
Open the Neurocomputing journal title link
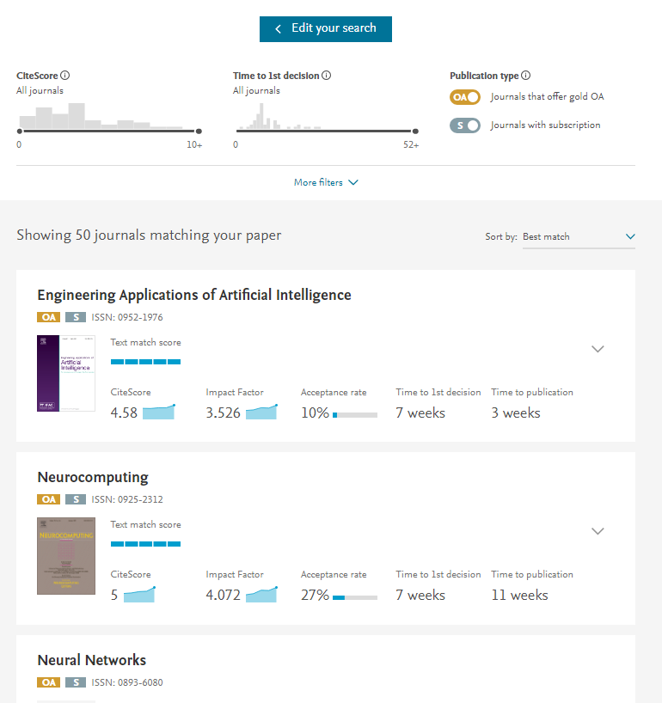click(x=93, y=477)
